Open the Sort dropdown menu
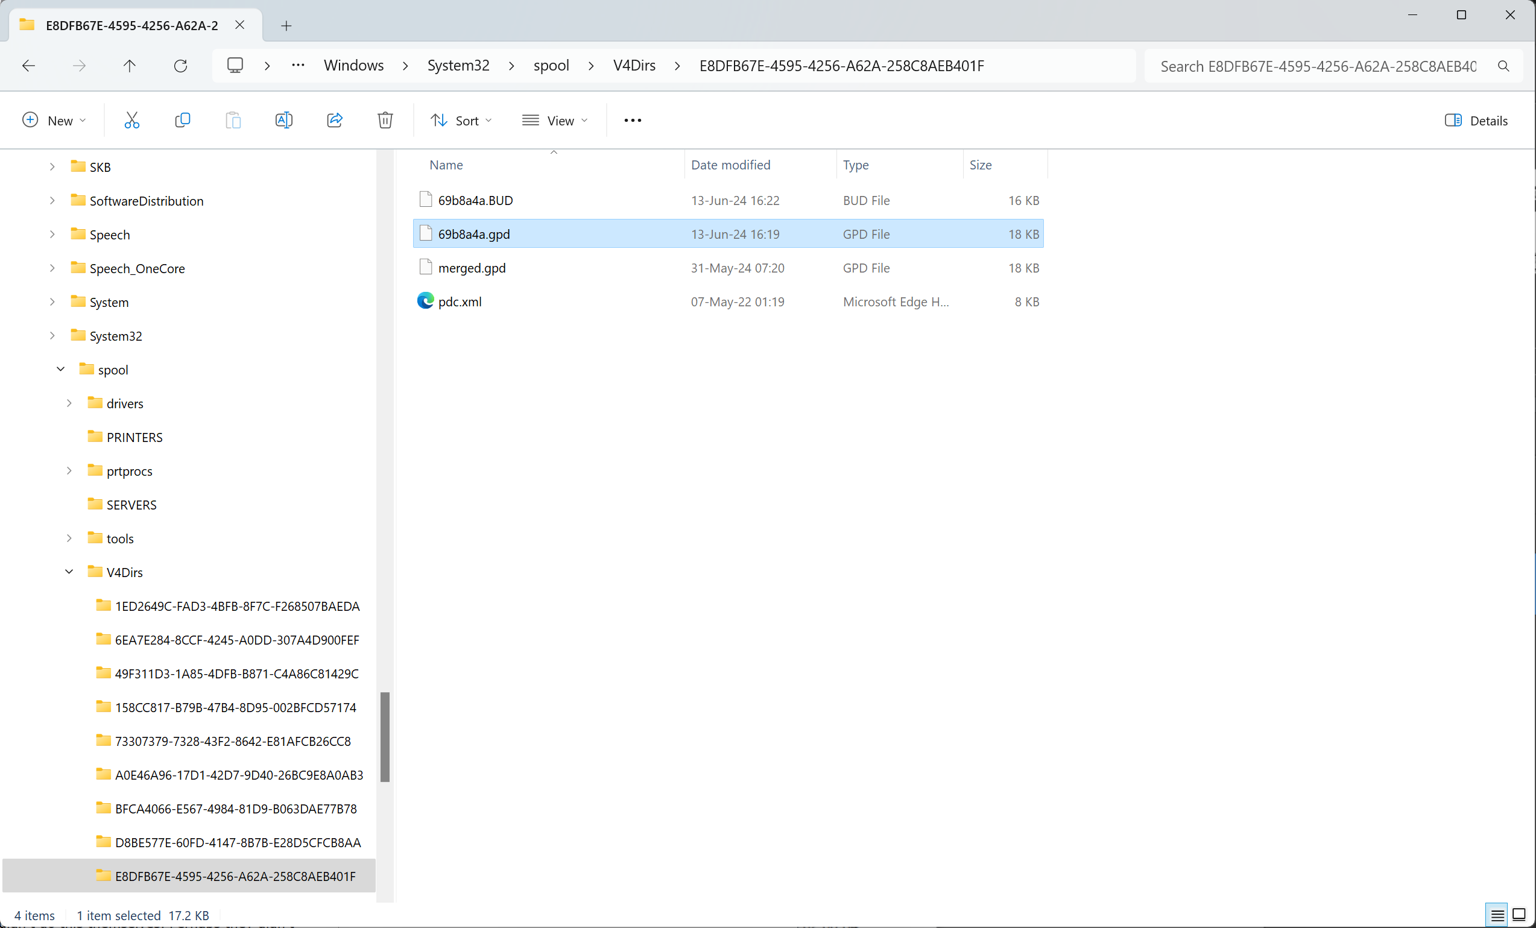Viewport: 1536px width, 928px height. pos(461,120)
